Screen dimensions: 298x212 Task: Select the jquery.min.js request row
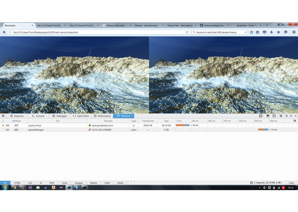pos(149,125)
